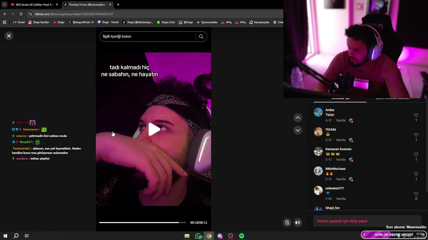Open NMxWschaaa's profile avatar
This screenshot has height=240, width=428.
coord(318,171)
